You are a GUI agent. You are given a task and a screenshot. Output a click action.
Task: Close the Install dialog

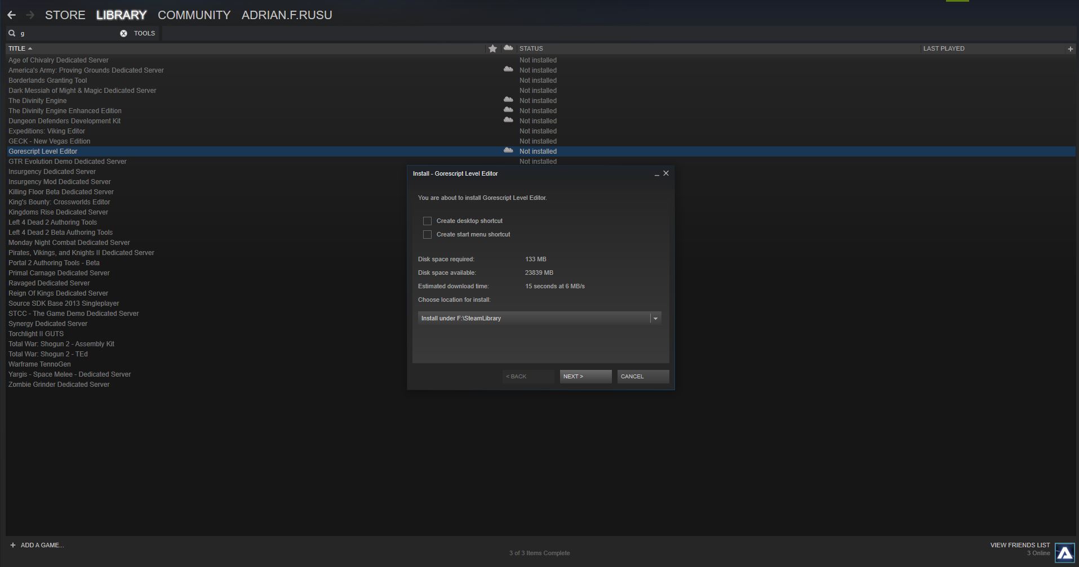[x=666, y=173]
